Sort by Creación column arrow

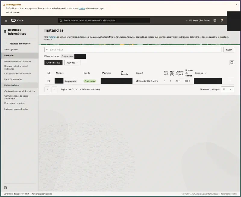pos(205,73)
